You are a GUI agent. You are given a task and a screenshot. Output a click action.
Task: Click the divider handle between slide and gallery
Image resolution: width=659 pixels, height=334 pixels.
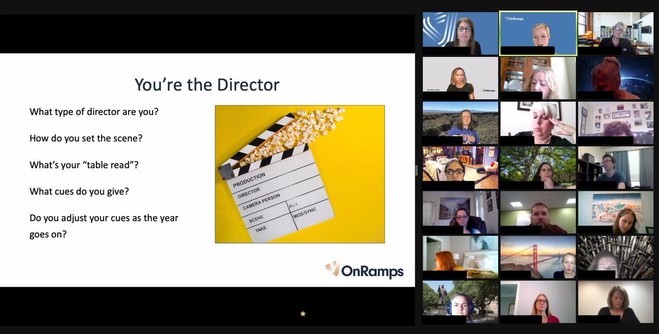click(x=416, y=170)
